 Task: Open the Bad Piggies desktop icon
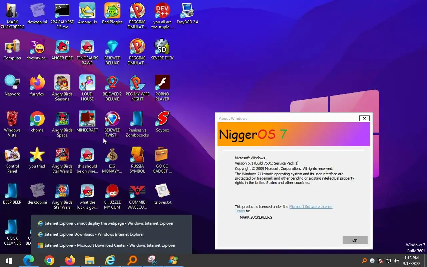pos(112,13)
